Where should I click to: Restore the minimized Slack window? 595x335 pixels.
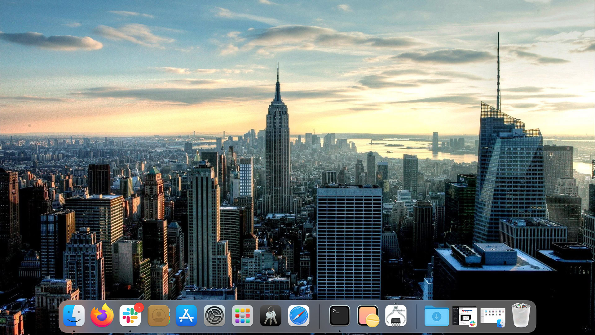click(465, 316)
